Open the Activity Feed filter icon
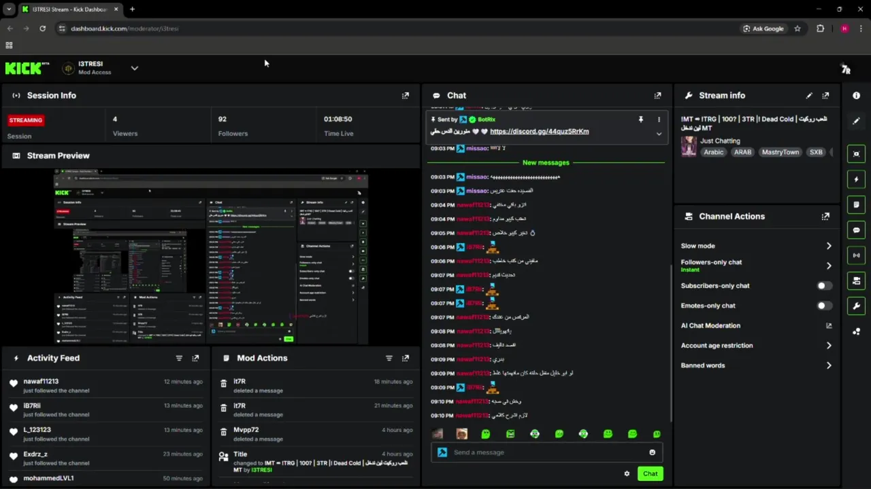871x489 pixels. (179, 358)
